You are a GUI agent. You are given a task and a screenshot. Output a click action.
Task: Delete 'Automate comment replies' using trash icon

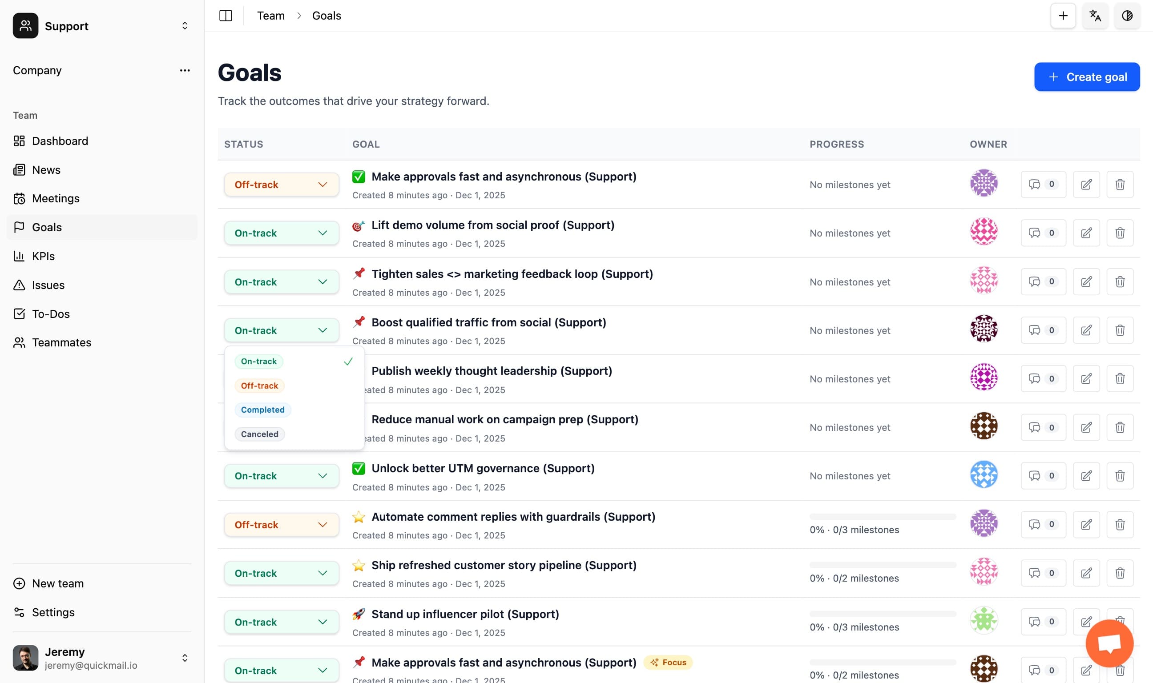click(1119, 524)
